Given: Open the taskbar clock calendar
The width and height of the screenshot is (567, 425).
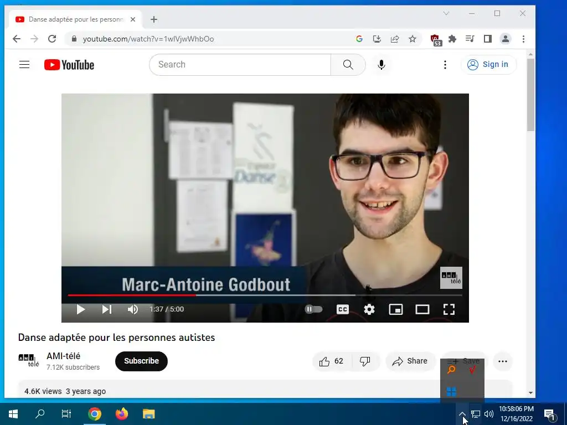Looking at the screenshot, I should [517, 414].
